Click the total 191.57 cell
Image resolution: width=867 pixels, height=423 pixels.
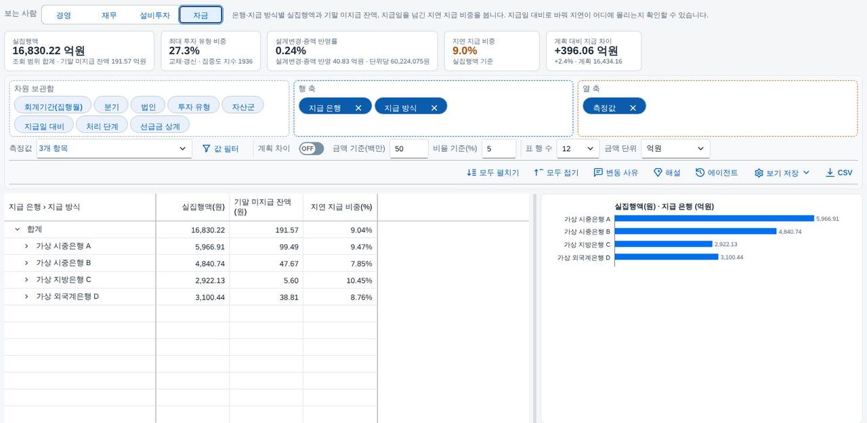[x=266, y=230]
